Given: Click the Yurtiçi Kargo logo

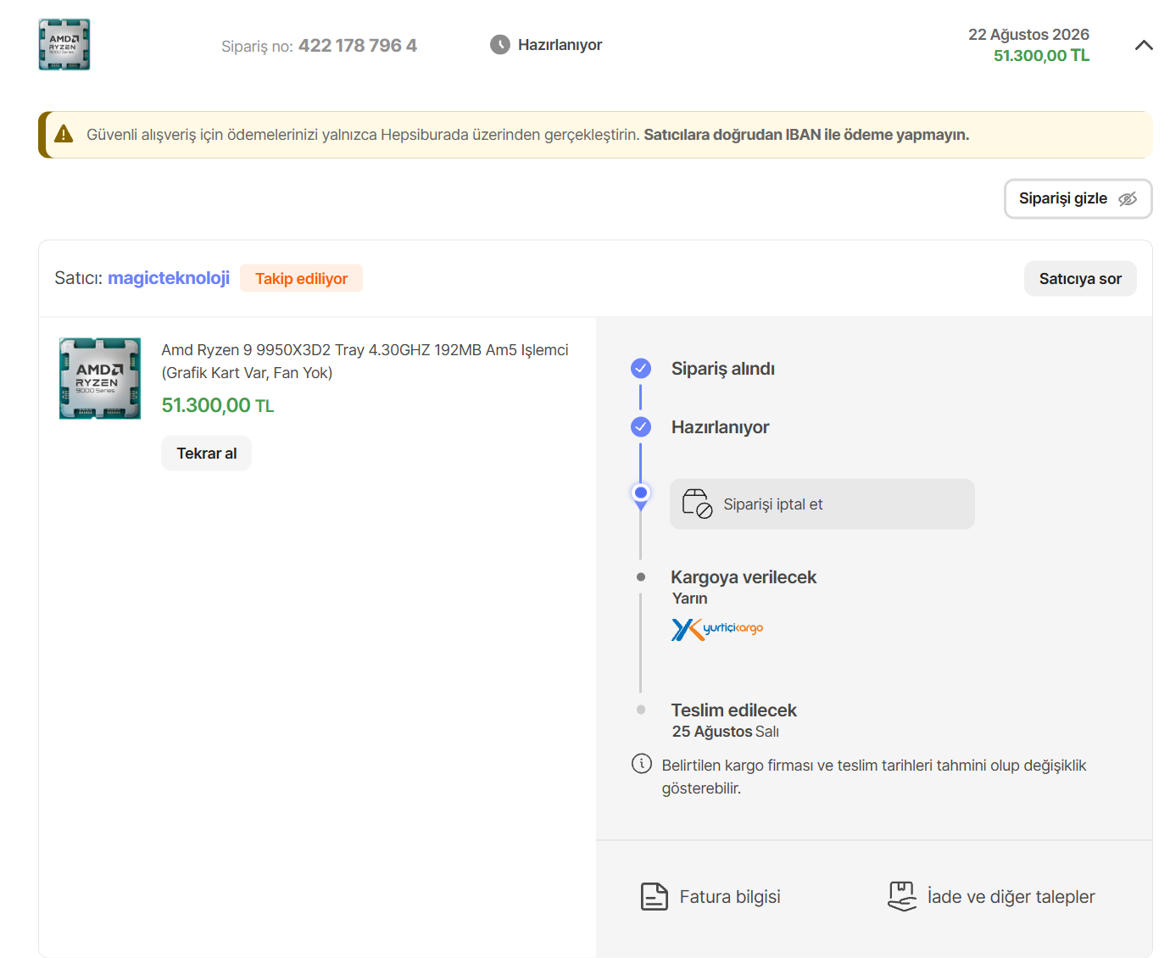Looking at the screenshot, I should point(717,629).
